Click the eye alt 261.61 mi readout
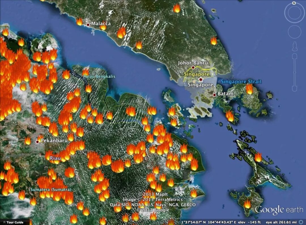Screen dimensions: 306x225 click(281, 222)
